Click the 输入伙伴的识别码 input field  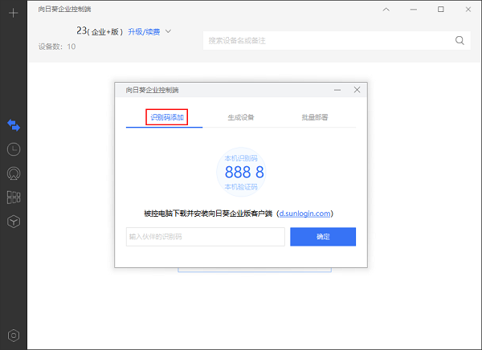[206, 237]
